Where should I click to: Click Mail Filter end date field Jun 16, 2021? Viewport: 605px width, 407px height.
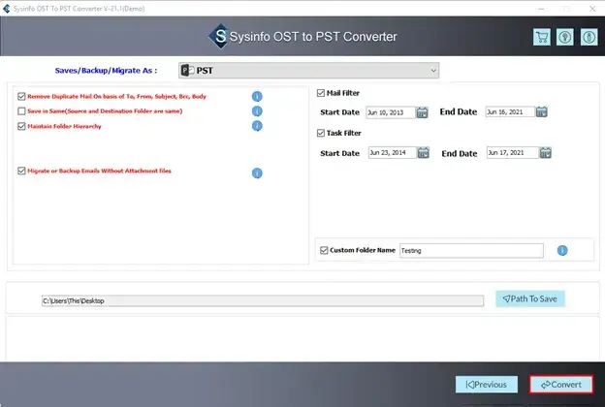510,111
